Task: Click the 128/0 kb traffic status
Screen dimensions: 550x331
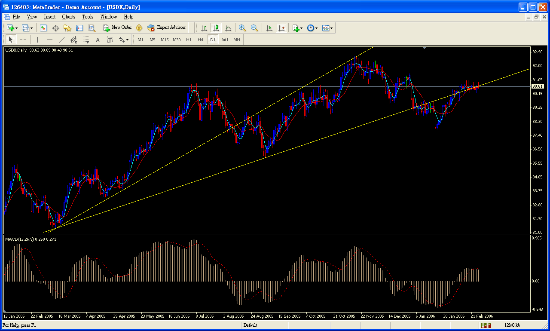Action: click(512, 325)
